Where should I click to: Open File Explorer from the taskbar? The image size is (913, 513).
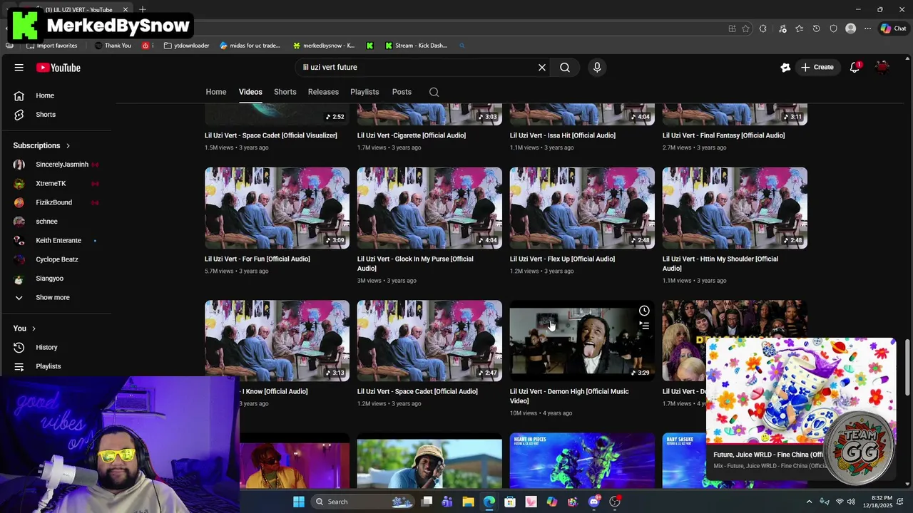tap(468, 502)
